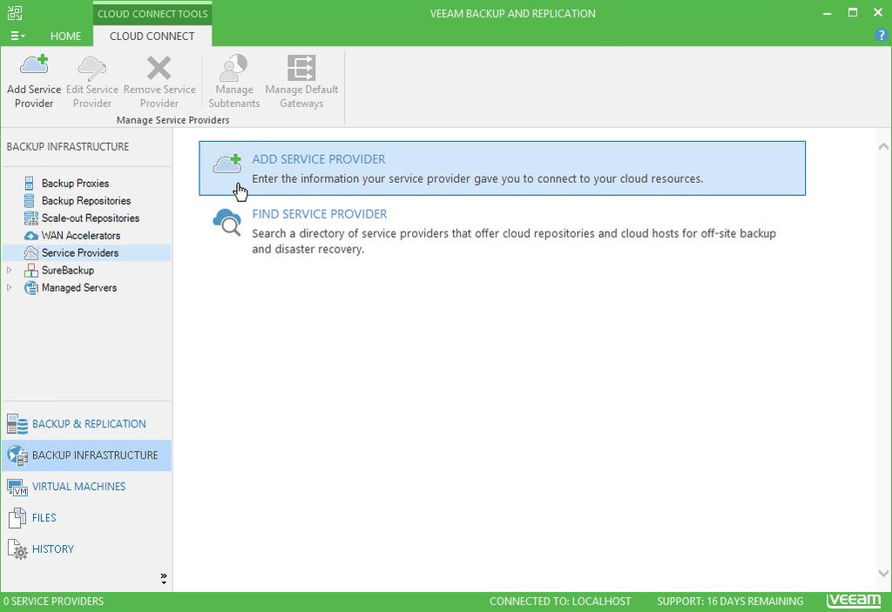This screenshot has width=892, height=612.
Task: Select Scale-out Repositories icon in tree
Action: coord(30,218)
